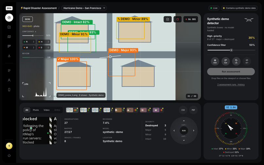Click the conf − down arrow on dial
This screenshot has width=264, height=165.
pos(184,140)
